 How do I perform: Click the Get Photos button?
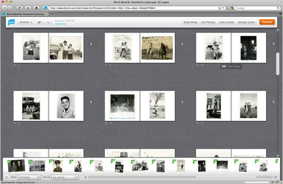pos(208,22)
